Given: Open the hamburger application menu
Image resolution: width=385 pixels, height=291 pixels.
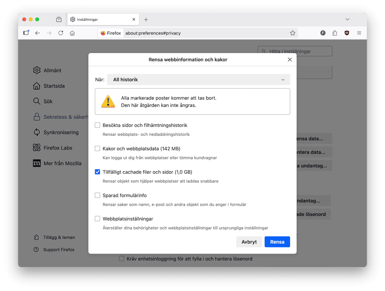Looking at the screenshot, I should (x=359, y=33).
